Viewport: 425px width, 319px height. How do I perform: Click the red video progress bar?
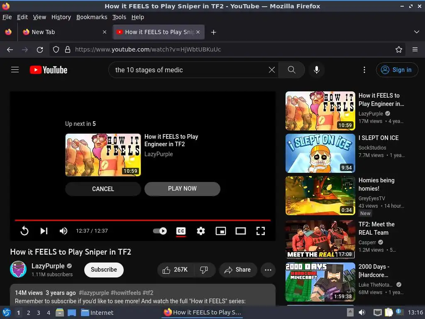[x=143, y=220]
